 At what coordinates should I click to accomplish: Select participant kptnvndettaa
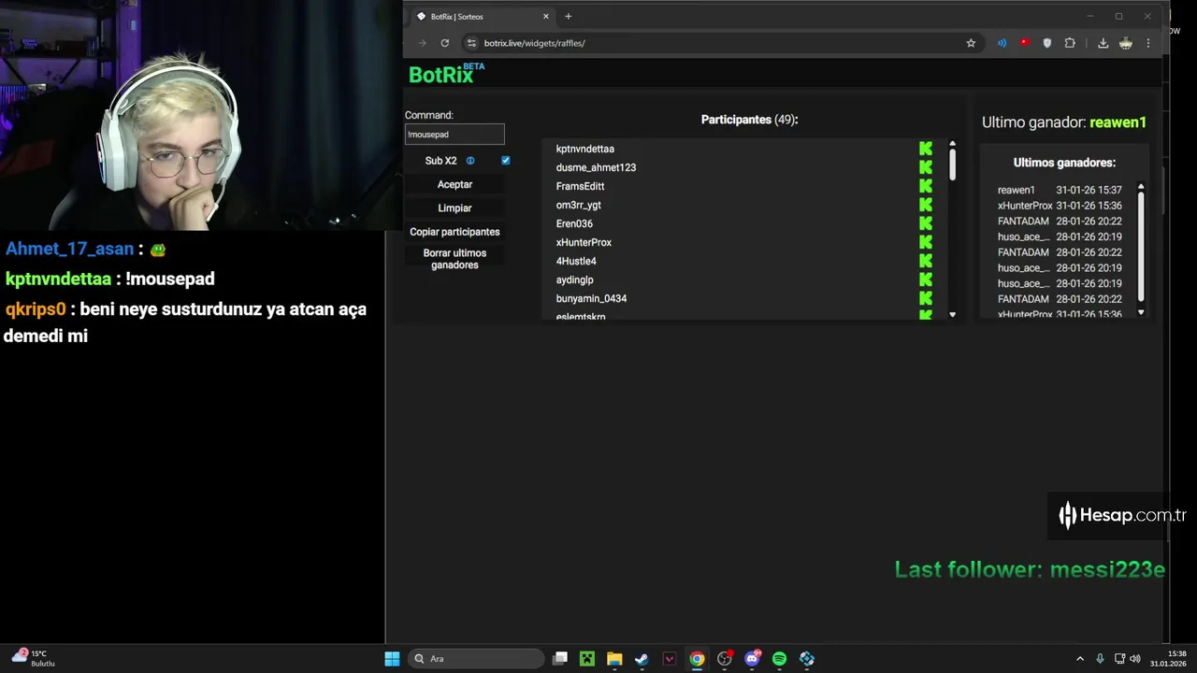point(584,149)
